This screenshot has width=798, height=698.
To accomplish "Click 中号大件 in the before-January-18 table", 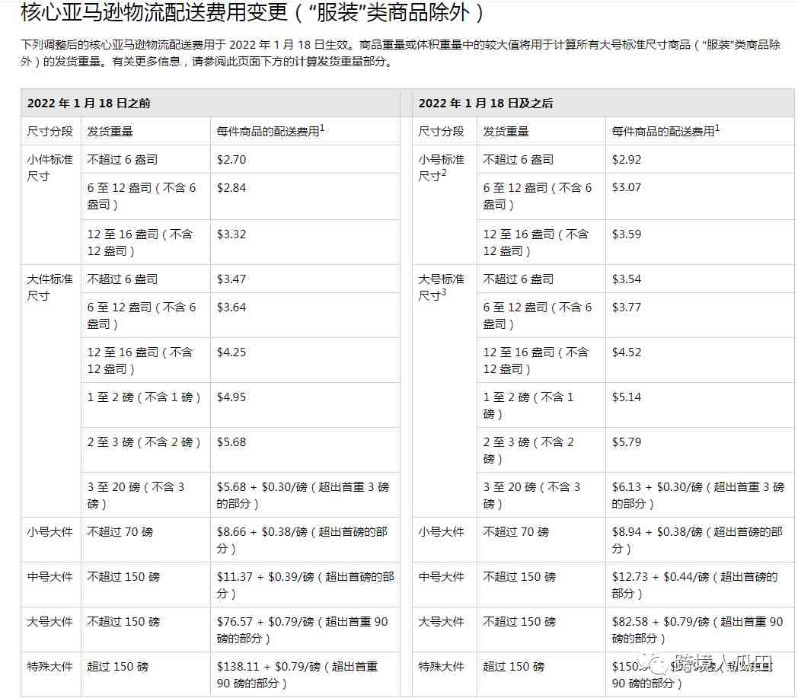I will [50, 576].
